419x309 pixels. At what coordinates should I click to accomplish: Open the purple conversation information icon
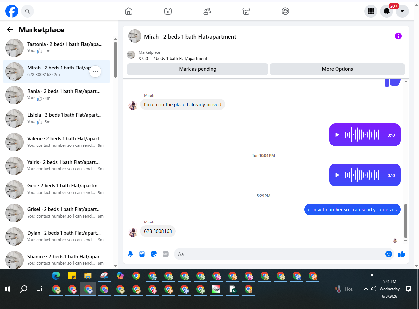398,36
